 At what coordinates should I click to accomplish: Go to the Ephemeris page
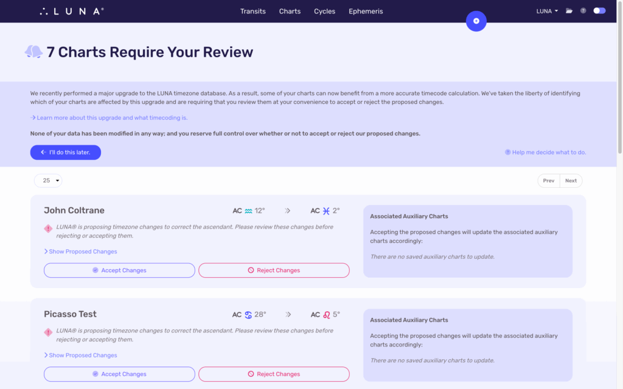tap(366, 11)
